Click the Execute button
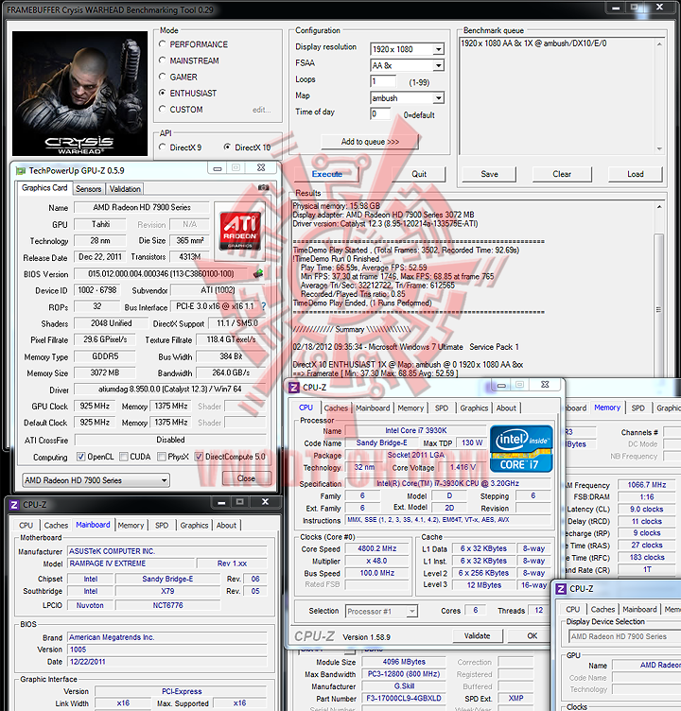 point(326,174)
